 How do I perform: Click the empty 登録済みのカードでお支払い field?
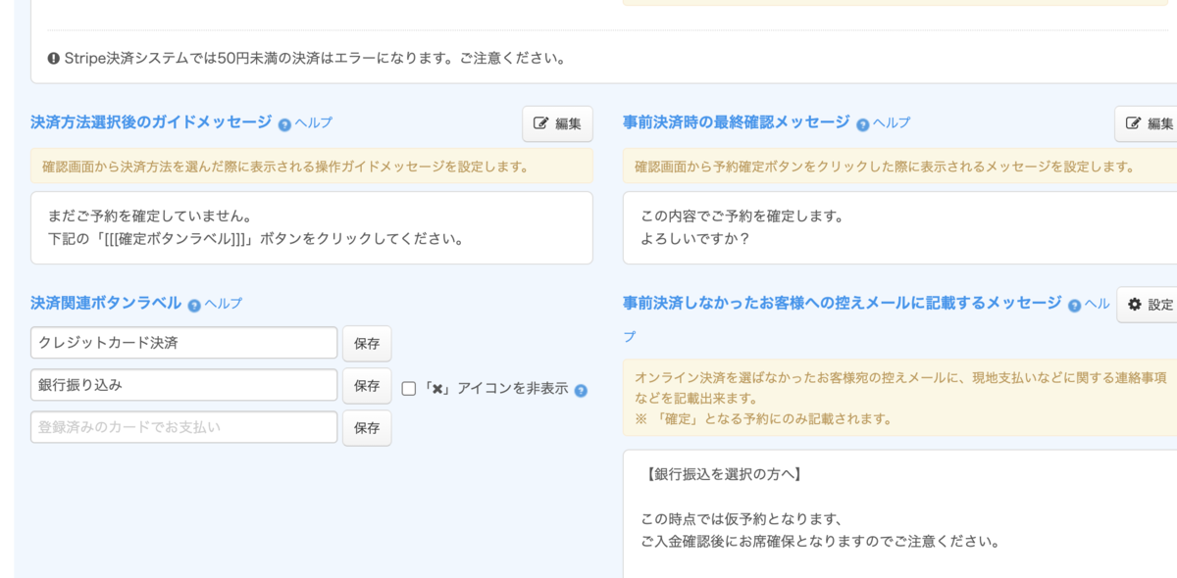[184, 427]
